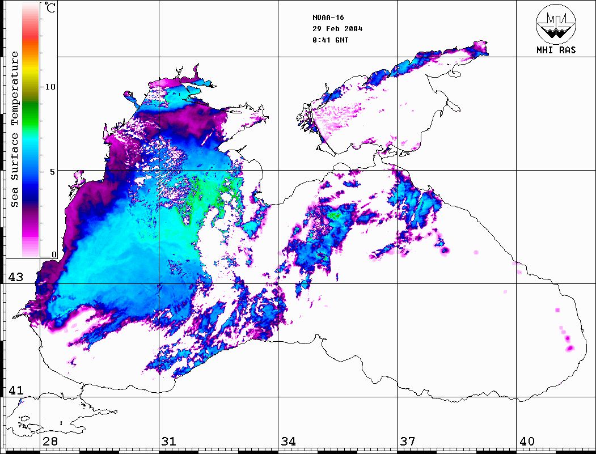Click longitude label '40' on bottom axis

tap(527, 441)
